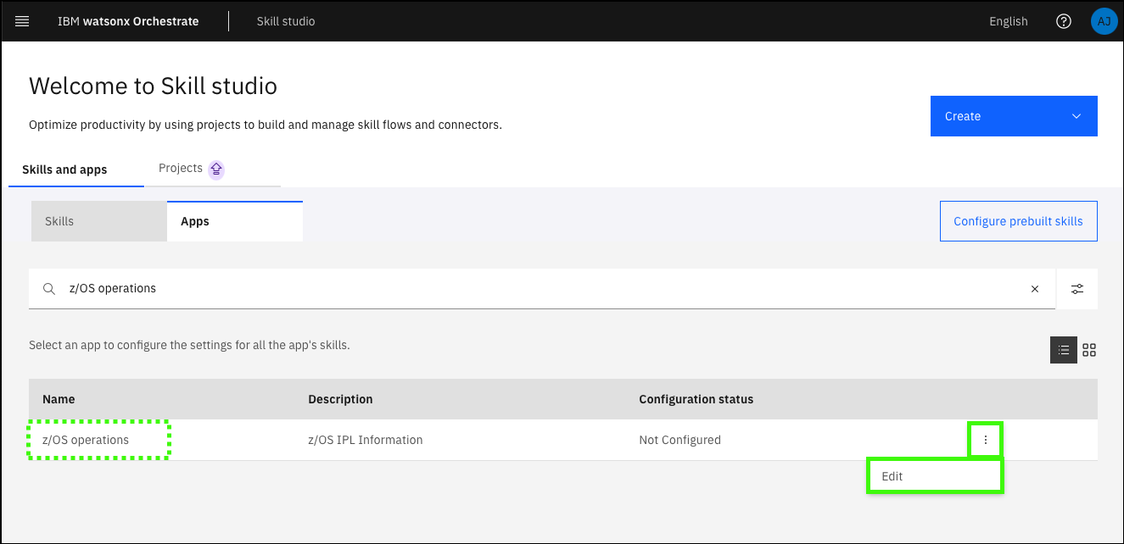Clear the search field with X icon
1124x544 pixels.
click(x=1034, y=289)
